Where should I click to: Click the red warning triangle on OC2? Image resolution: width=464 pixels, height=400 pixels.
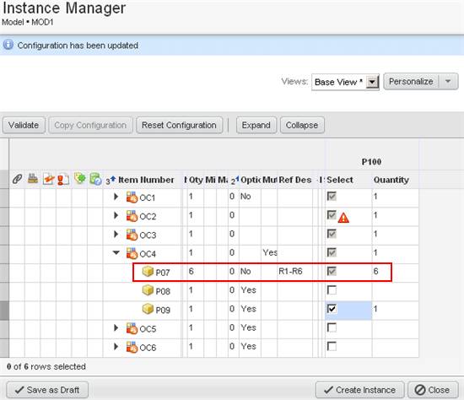pos(343,218)
